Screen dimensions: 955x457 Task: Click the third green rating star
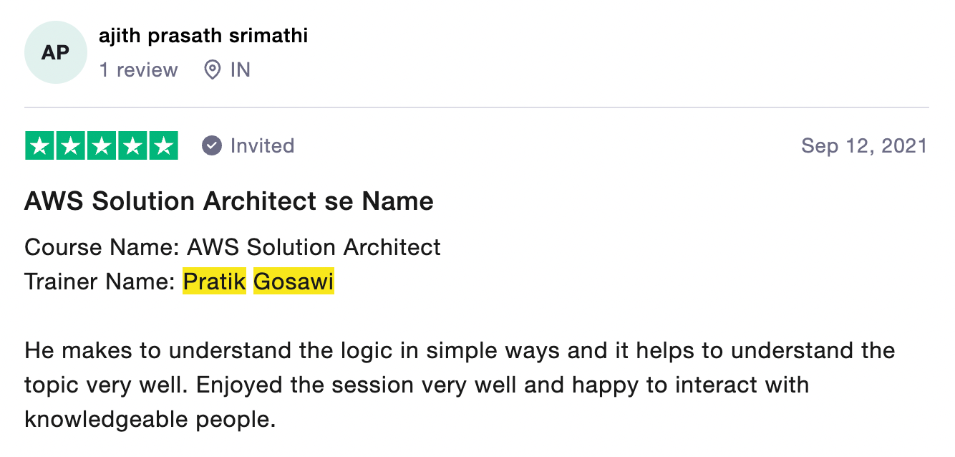click(102, 146)
